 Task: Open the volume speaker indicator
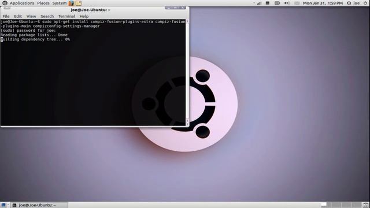click(287, 3)
